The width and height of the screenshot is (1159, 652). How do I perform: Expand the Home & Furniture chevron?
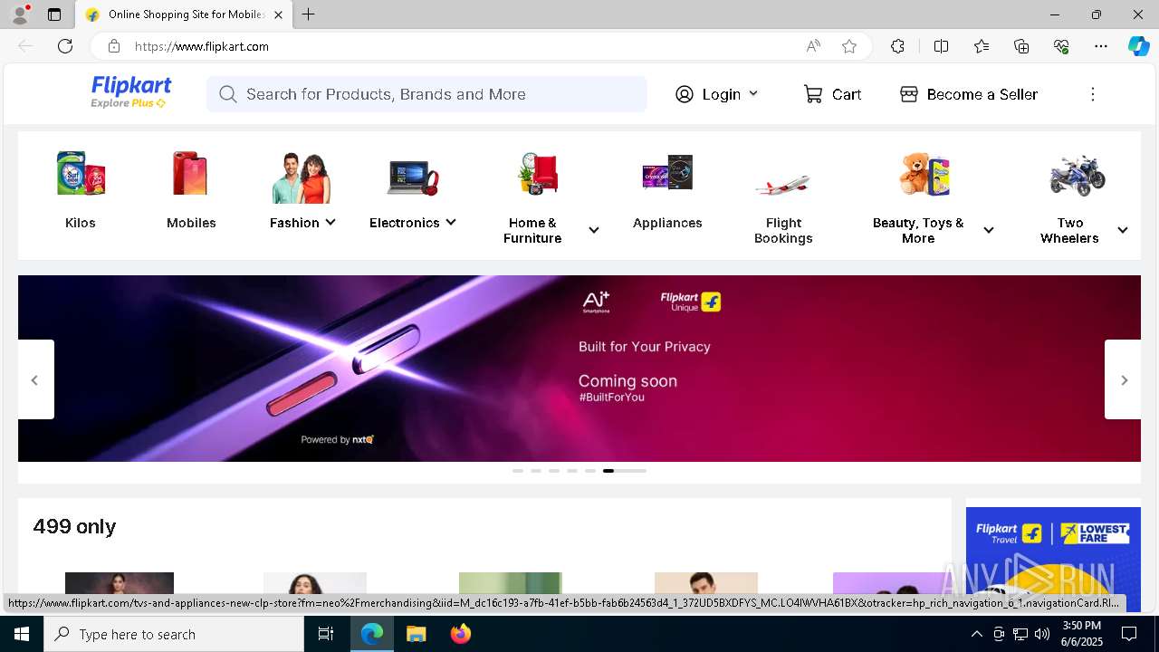(x=594, y=230)
